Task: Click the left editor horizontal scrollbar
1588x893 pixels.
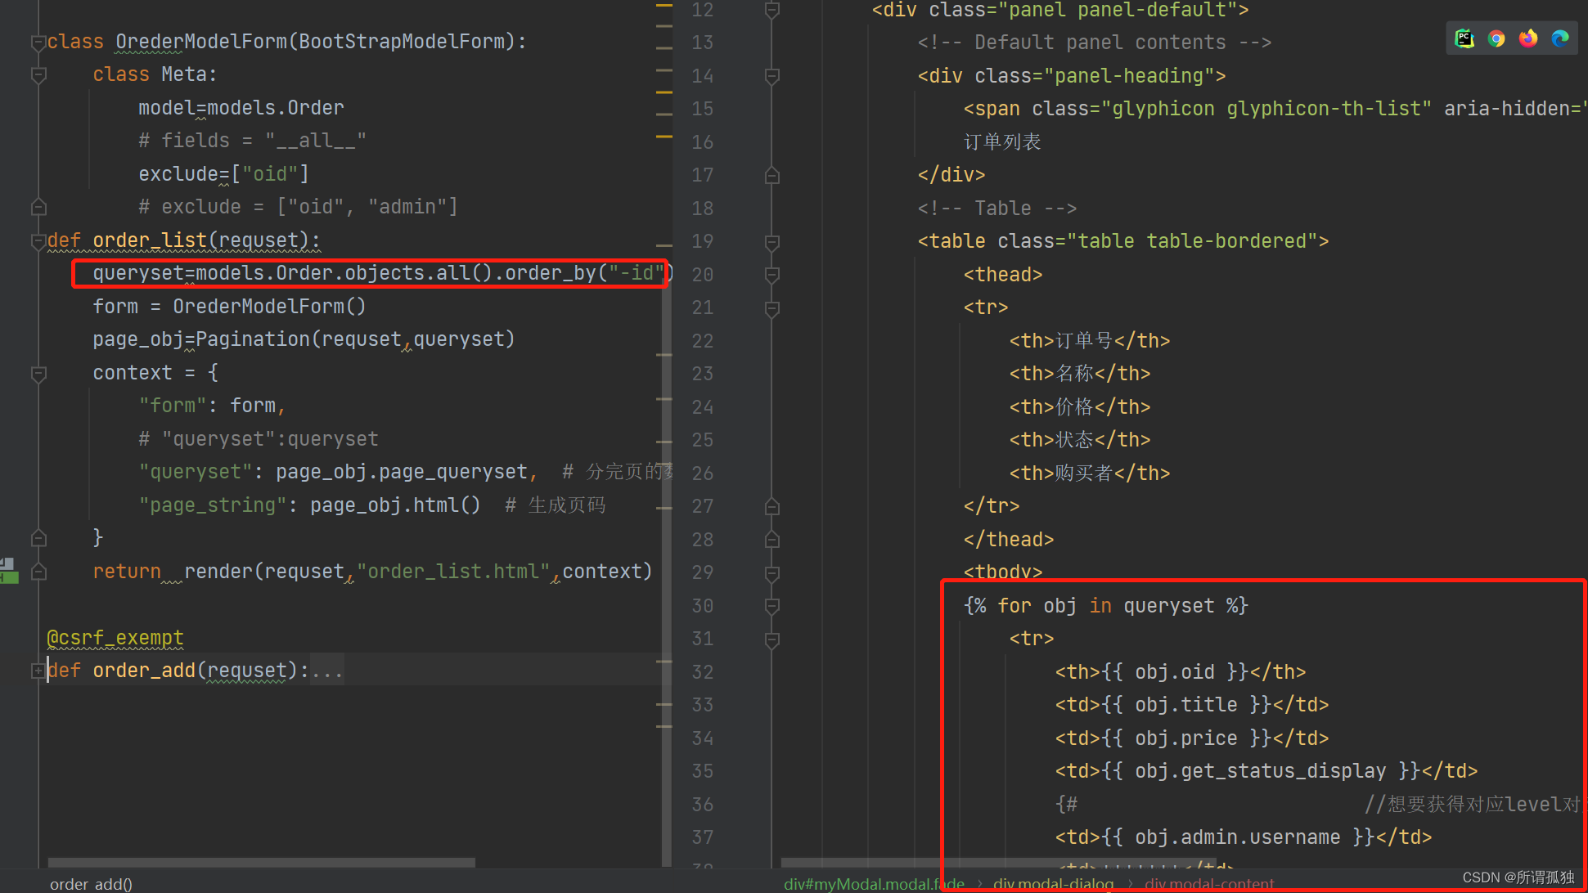Action: pyautogui.click(x=262, y=863)
